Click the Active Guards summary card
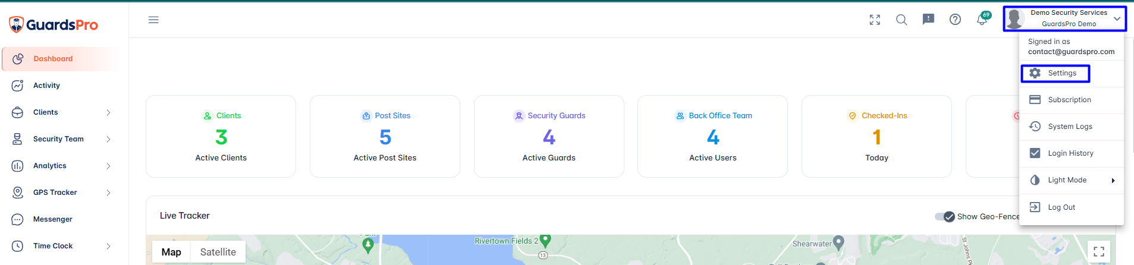This screenshot has width=1134, height=265. pyautogui.click(x=549, y=136)
